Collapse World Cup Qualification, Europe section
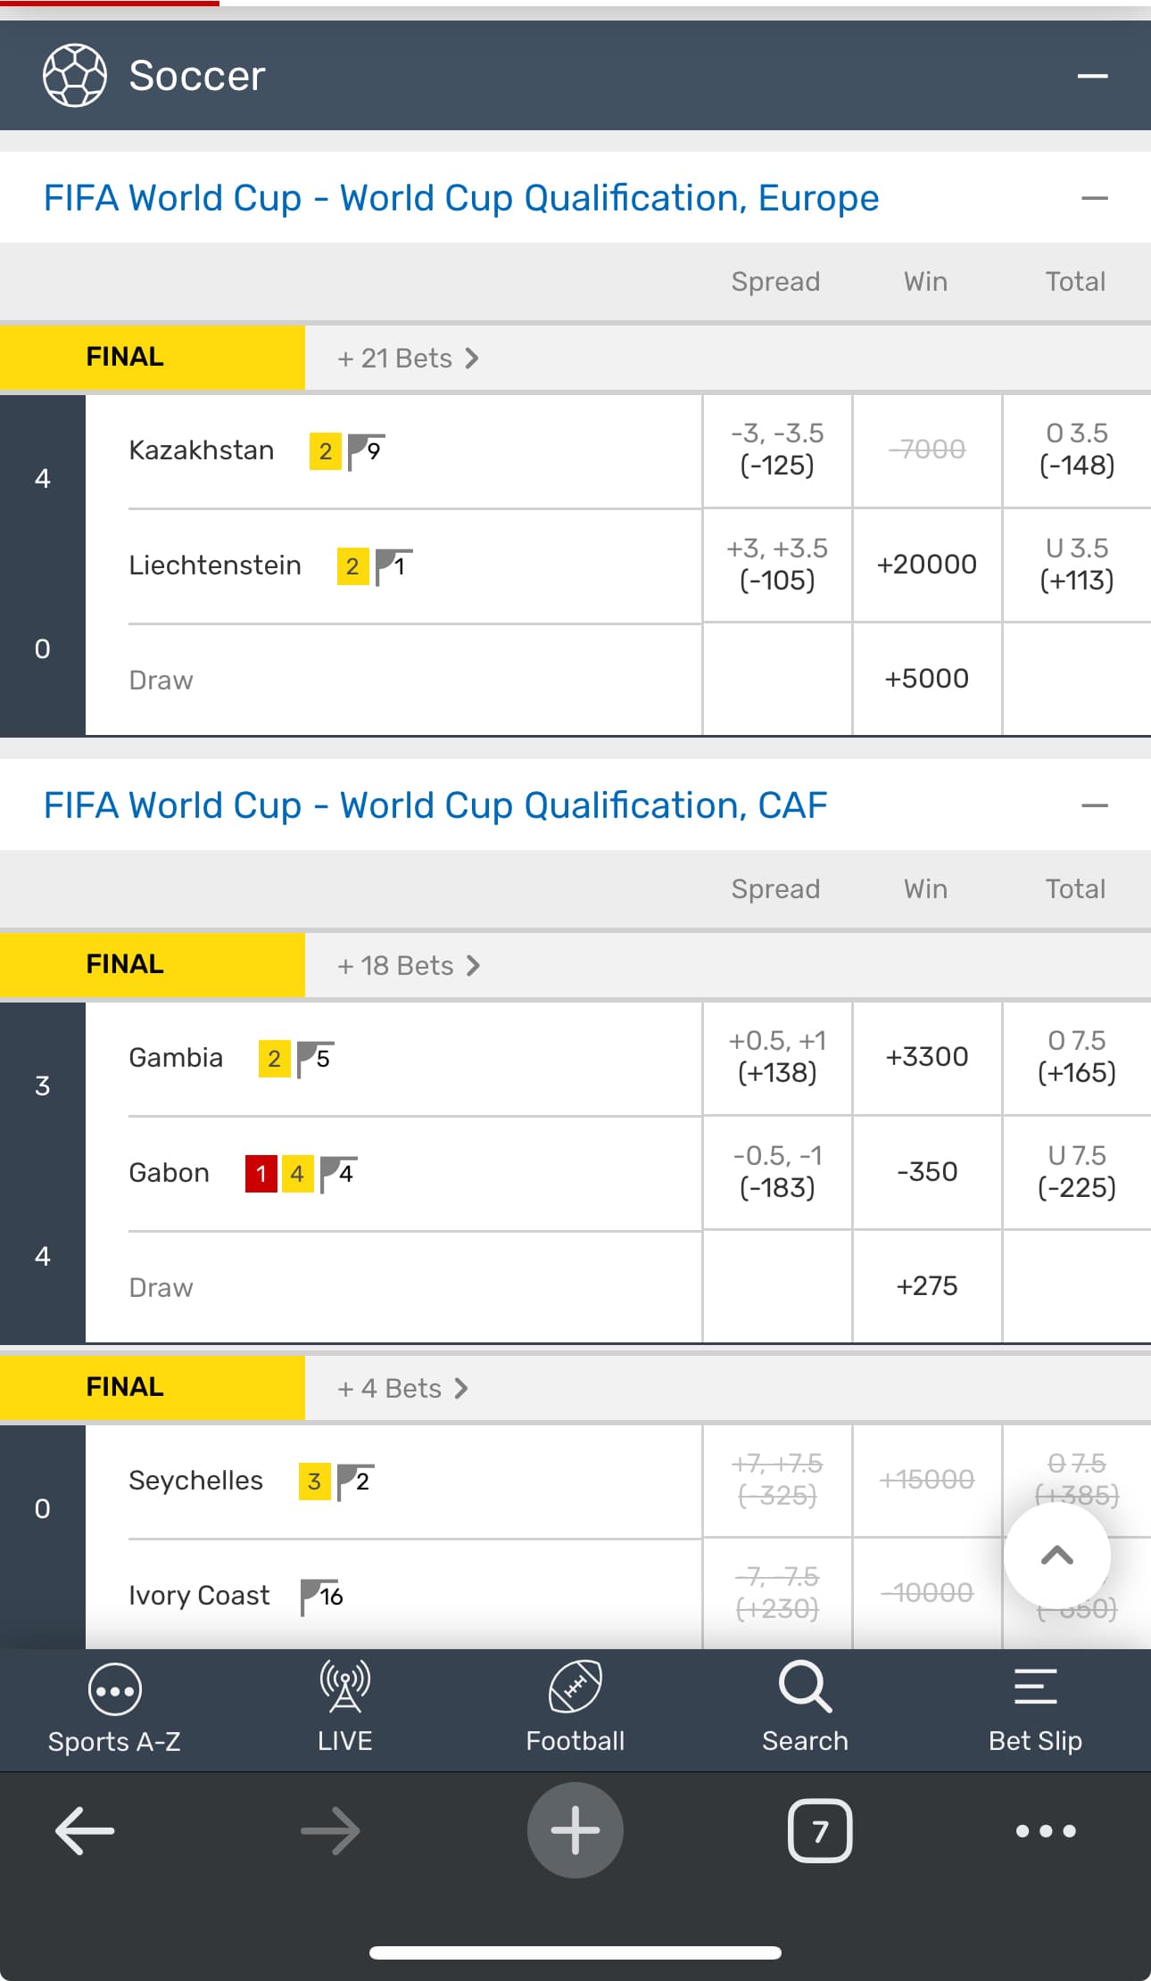The width and height of the screenshot is (1151, 1981). 1094,198
